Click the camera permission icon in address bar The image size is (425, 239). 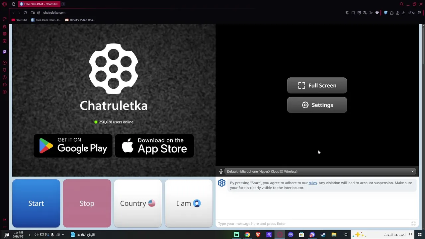33,13
